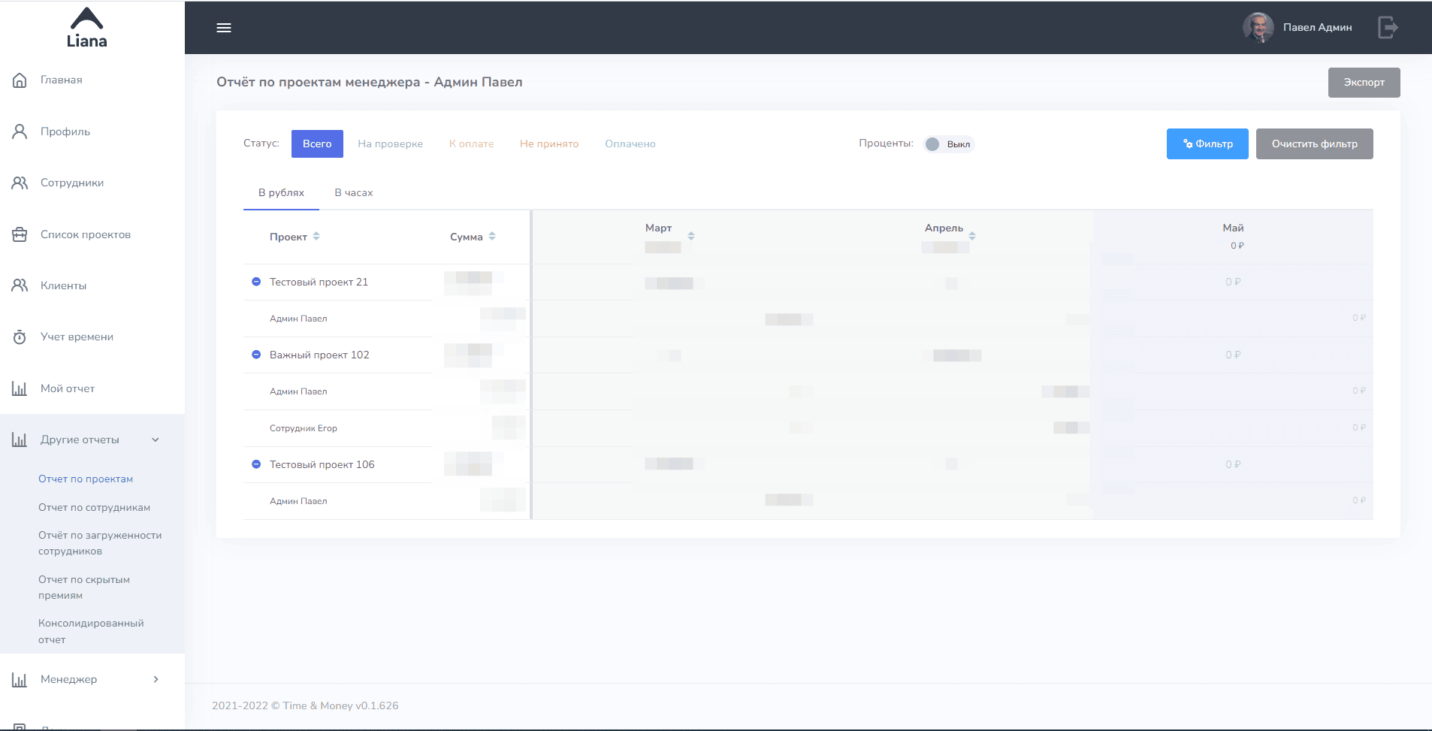Click the Очистить фильтр button
This screenshot has height=731, width=1432.
(1314, 144)
